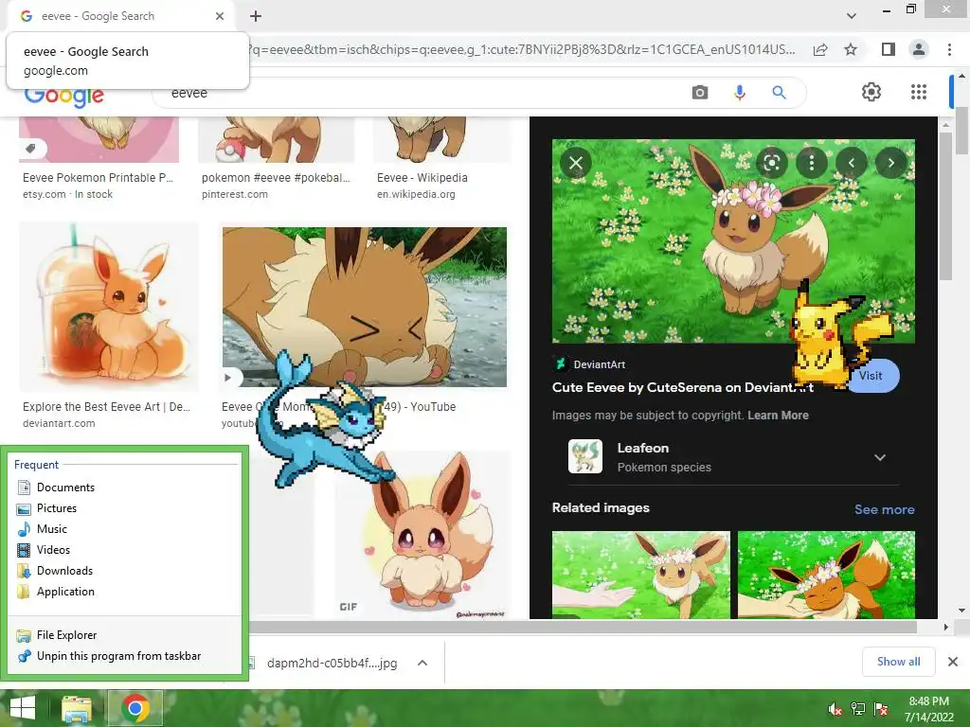Image resolution: width=970 pixels, height=727 pixels.
Task: Open Cute Eevee by CuteSerena title link
Action: point(682,387)
